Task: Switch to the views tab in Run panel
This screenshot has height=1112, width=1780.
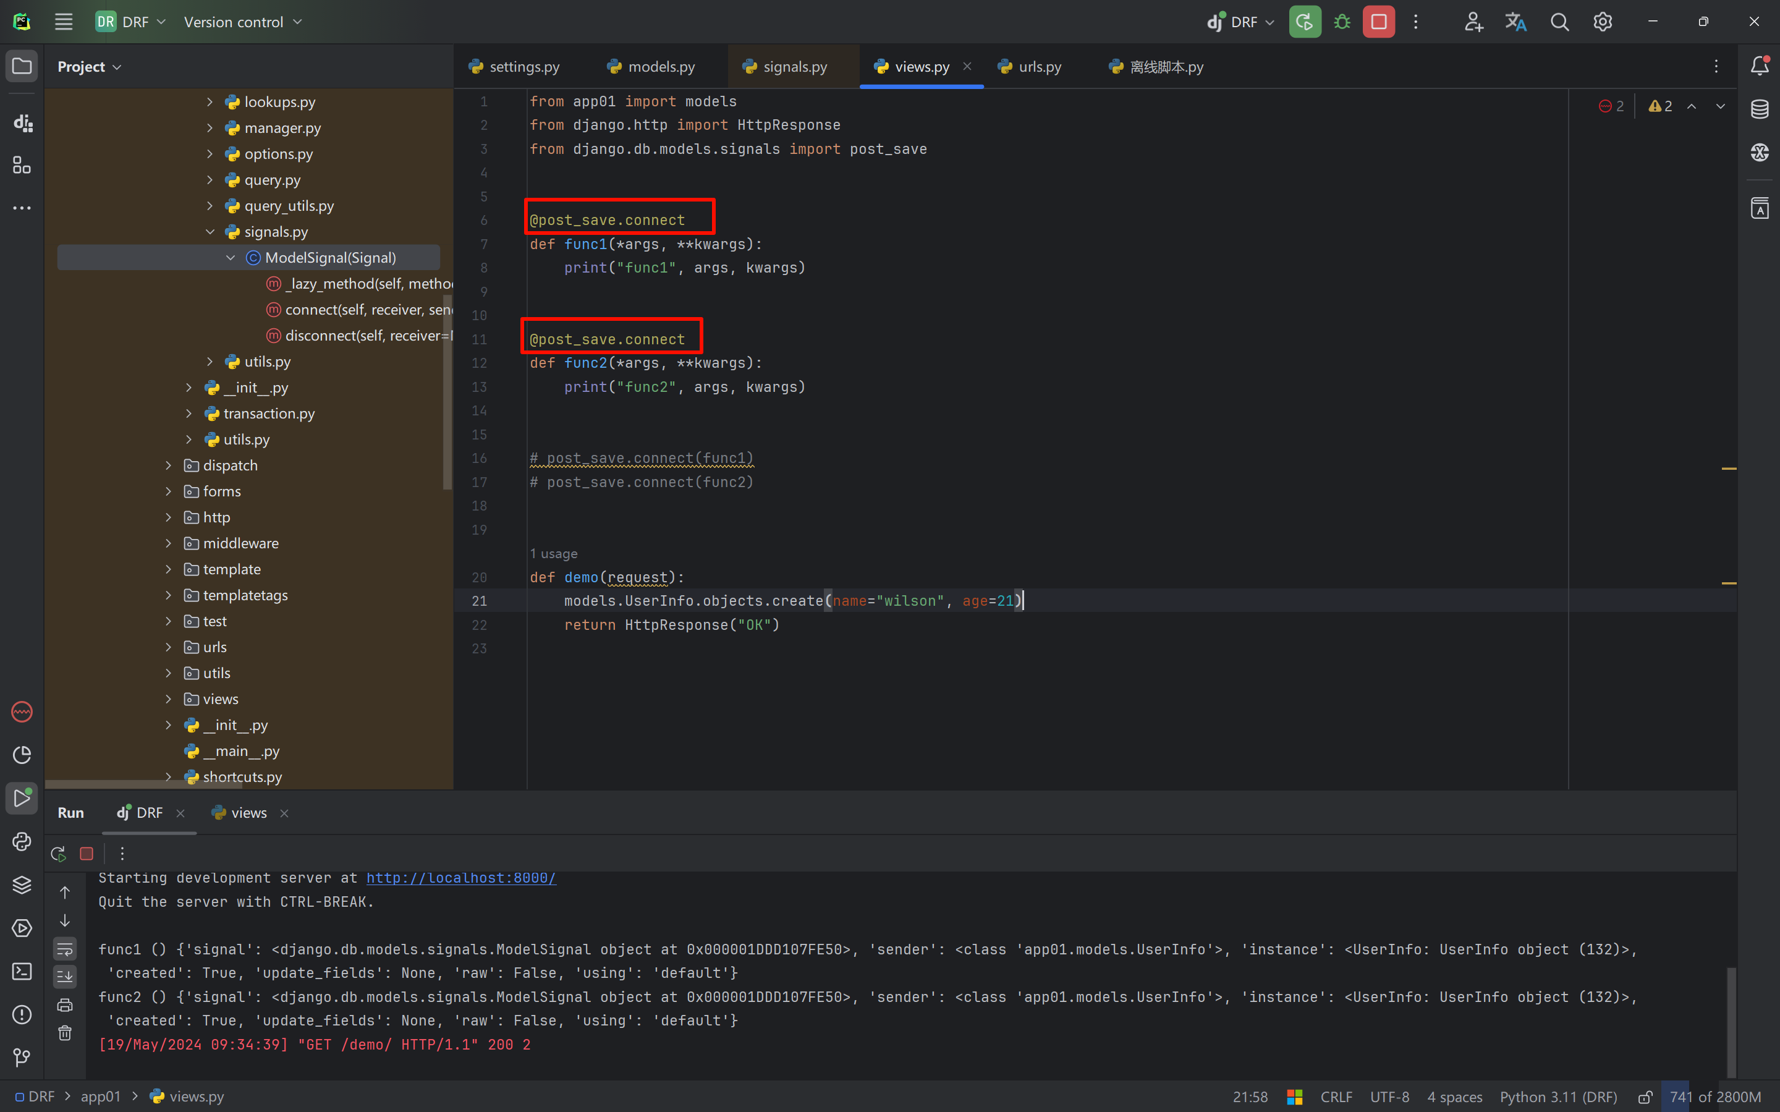Action: [x=248, y=813]
